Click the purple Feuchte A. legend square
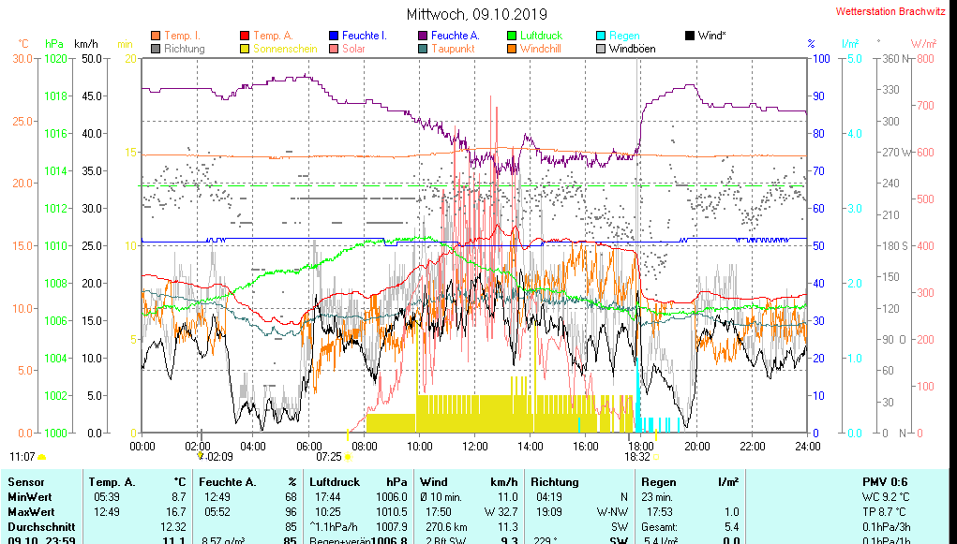 coord(423,36)
